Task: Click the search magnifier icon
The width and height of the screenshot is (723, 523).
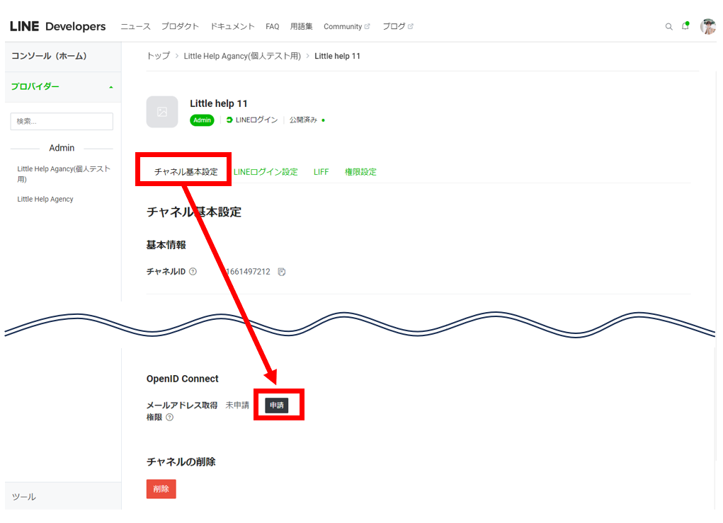Action: 668,27
